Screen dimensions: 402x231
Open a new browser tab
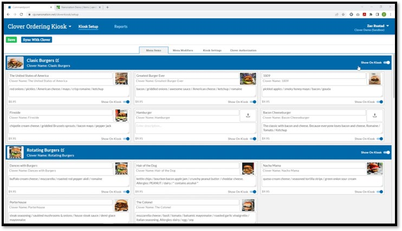coord(107,7)
